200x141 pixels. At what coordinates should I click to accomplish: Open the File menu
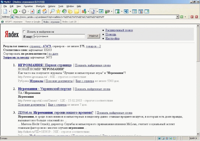[5, 6]
